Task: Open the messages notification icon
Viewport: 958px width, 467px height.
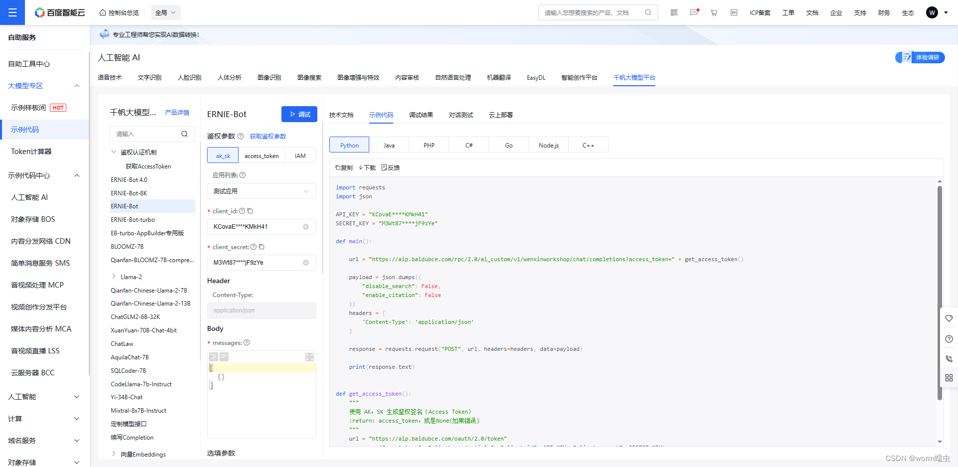Action: [x=694, y=12]
